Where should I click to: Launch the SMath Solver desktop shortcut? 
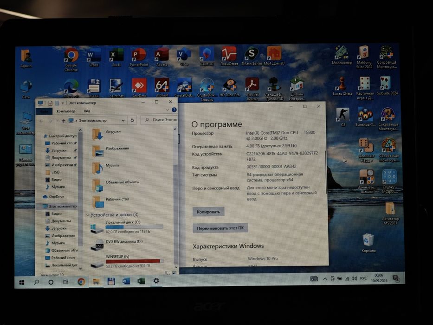pyautogui.click(x=252, y=56)
